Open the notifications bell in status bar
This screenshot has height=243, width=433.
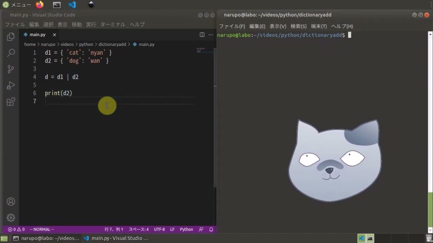[211, 229]
